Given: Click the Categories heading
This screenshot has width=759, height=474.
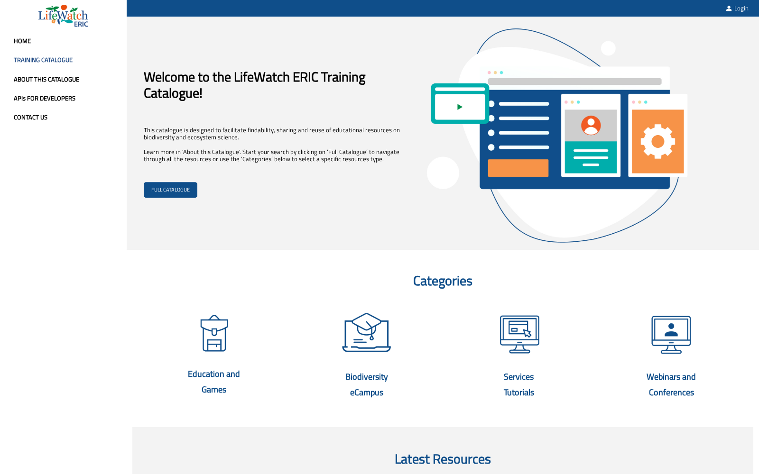Looking at the screenshot, I should (x=443, y=281).
